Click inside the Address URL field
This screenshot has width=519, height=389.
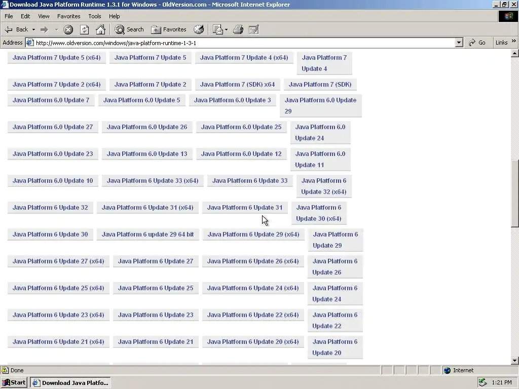click(x=245, y=43)
